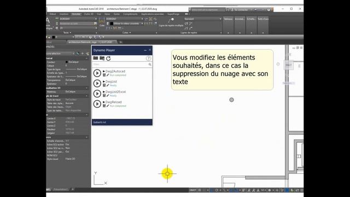350x197 pixels.
Task: Run the DwgReload script
Action: 97,104
